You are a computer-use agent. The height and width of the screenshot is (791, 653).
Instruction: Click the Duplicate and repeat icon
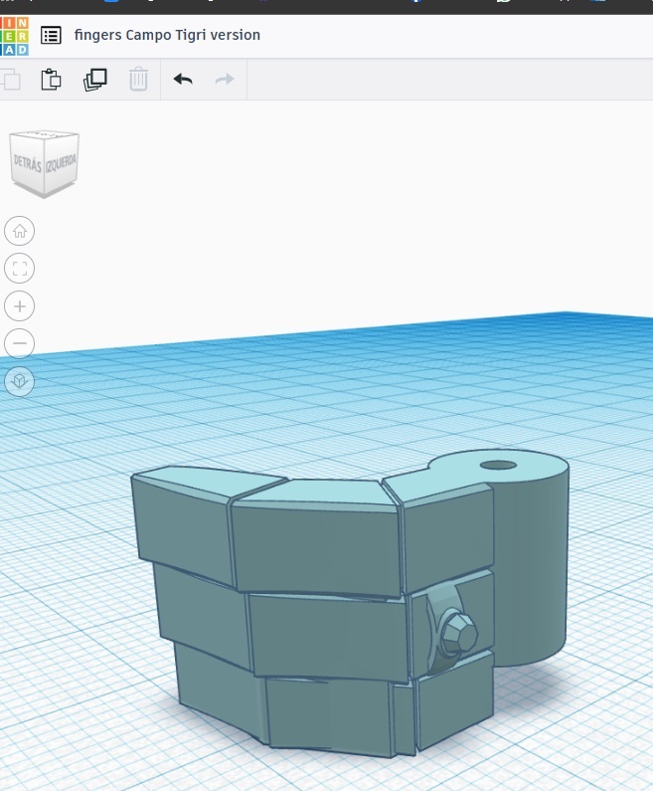[95, 80]
